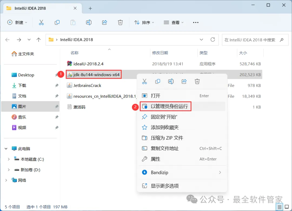Open 主文件夹 in sidebar
The width and height of the screenshot is (292, 211).
pyautogui.click(x=23, y=54)
